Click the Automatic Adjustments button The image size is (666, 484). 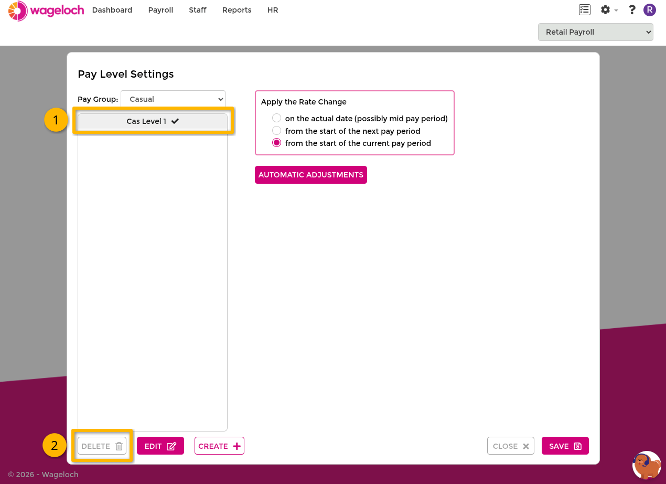point(311,175)
